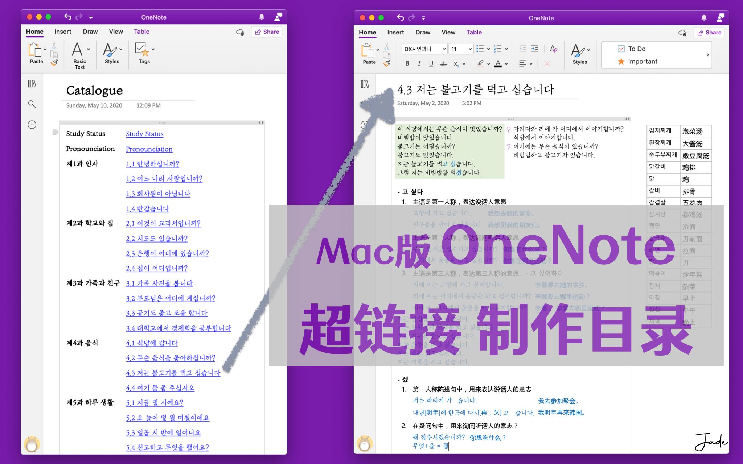Open Draw tab in left window
This screenshot has height=464, width=743.
tap(90, 32)
